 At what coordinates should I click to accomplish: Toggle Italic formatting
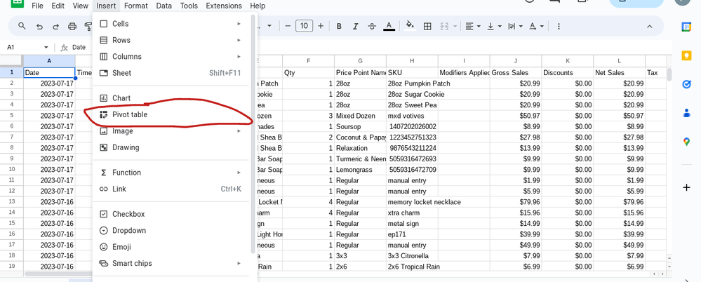tap(356, 27)
